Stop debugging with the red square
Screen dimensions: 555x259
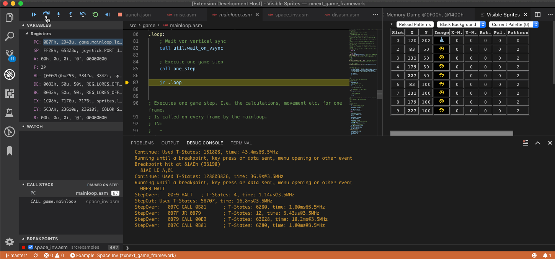click(120, 15)
